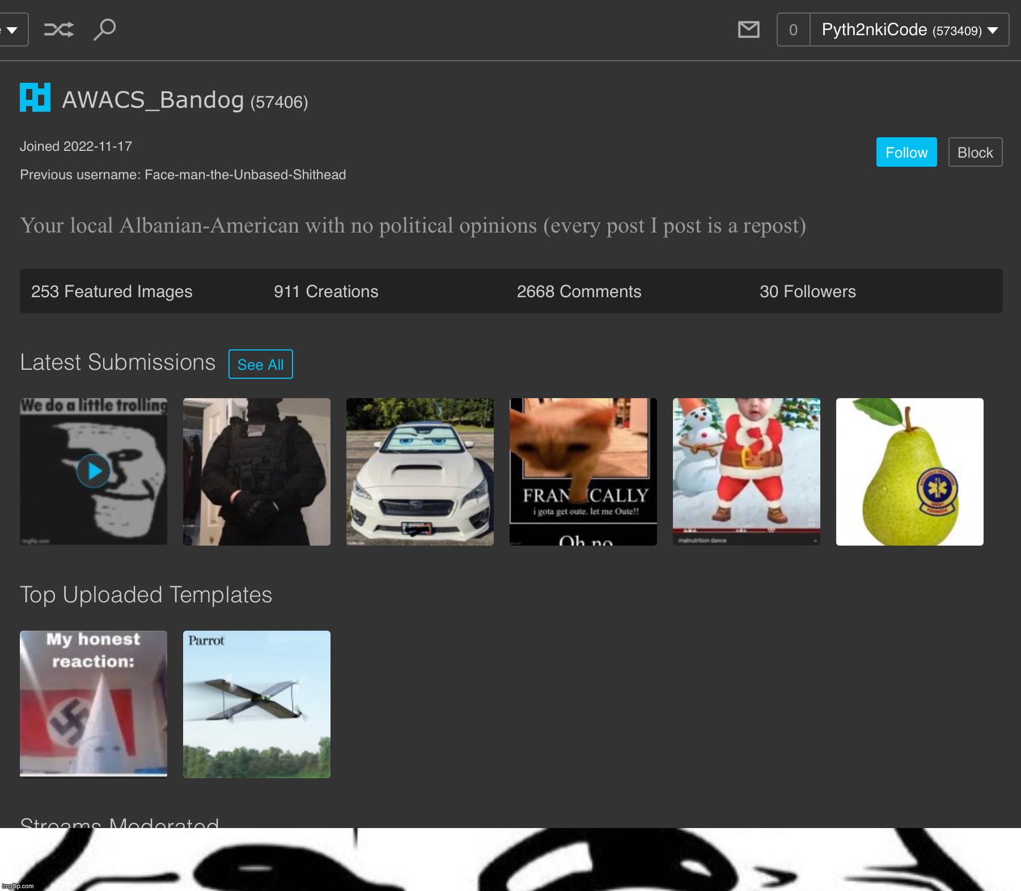
Task: View the Santa baby snowman submission
Action: coord(746,472)
